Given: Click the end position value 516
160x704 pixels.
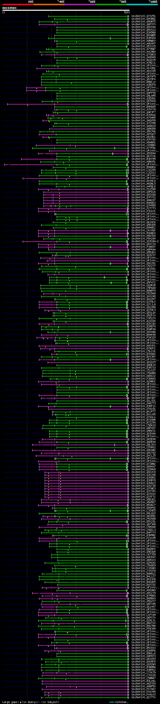Looking at the screenshot, I should [126, 12].
